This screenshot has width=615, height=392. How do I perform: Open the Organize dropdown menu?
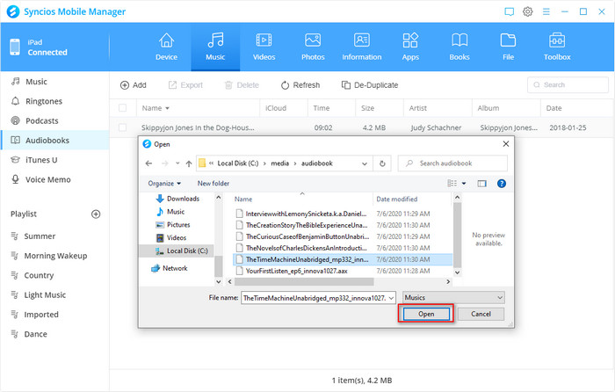pos(164,183)
